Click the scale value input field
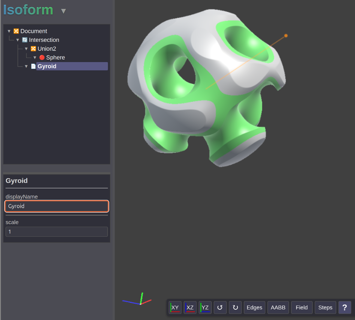Screen dimensions: 355x320 pyautogui.click(x=57, y=232)
